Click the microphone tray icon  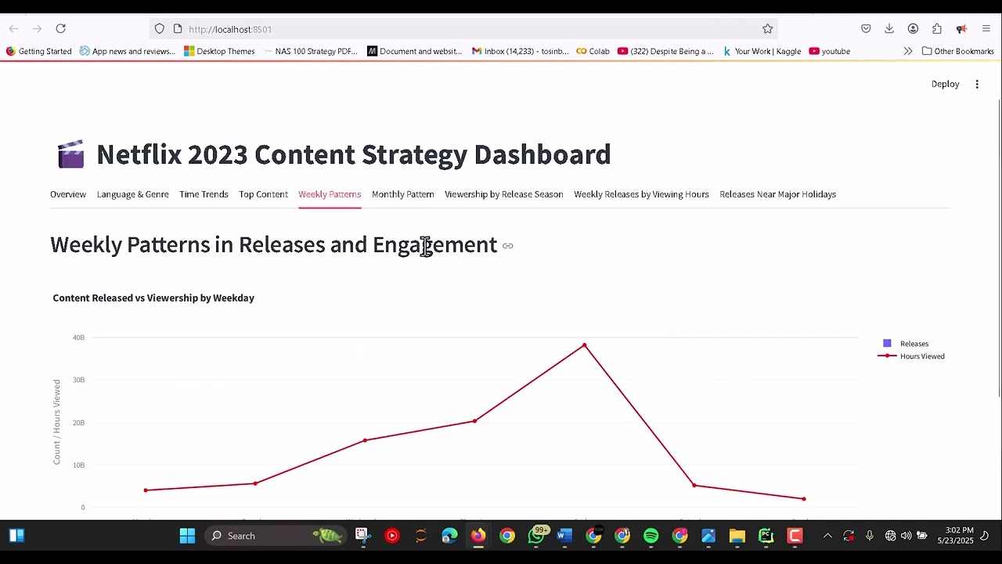click(x=870, y=536)
